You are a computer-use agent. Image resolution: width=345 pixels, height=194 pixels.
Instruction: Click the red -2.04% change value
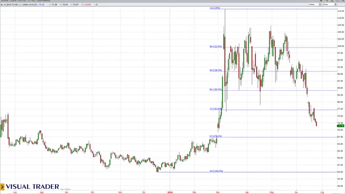tap(87, 5)
